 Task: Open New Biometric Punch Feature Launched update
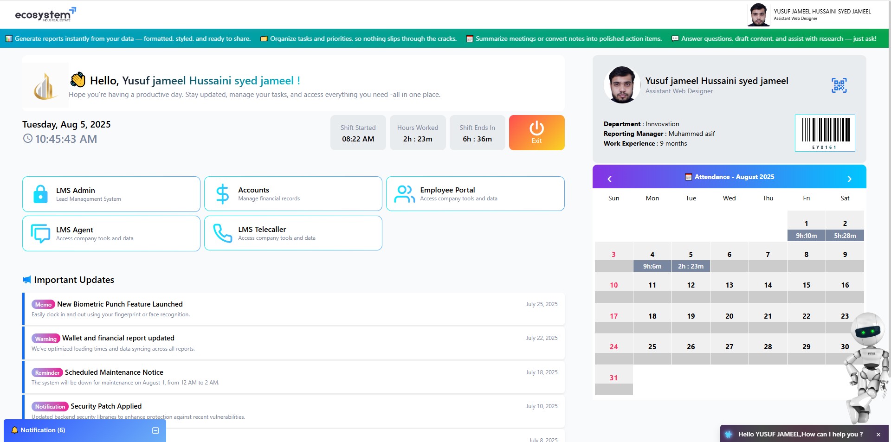pos(294,309)
